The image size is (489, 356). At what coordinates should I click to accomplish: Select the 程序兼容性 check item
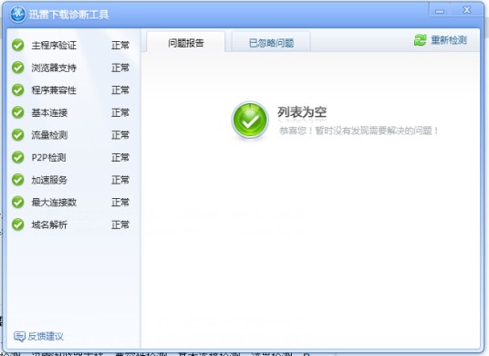54,90
